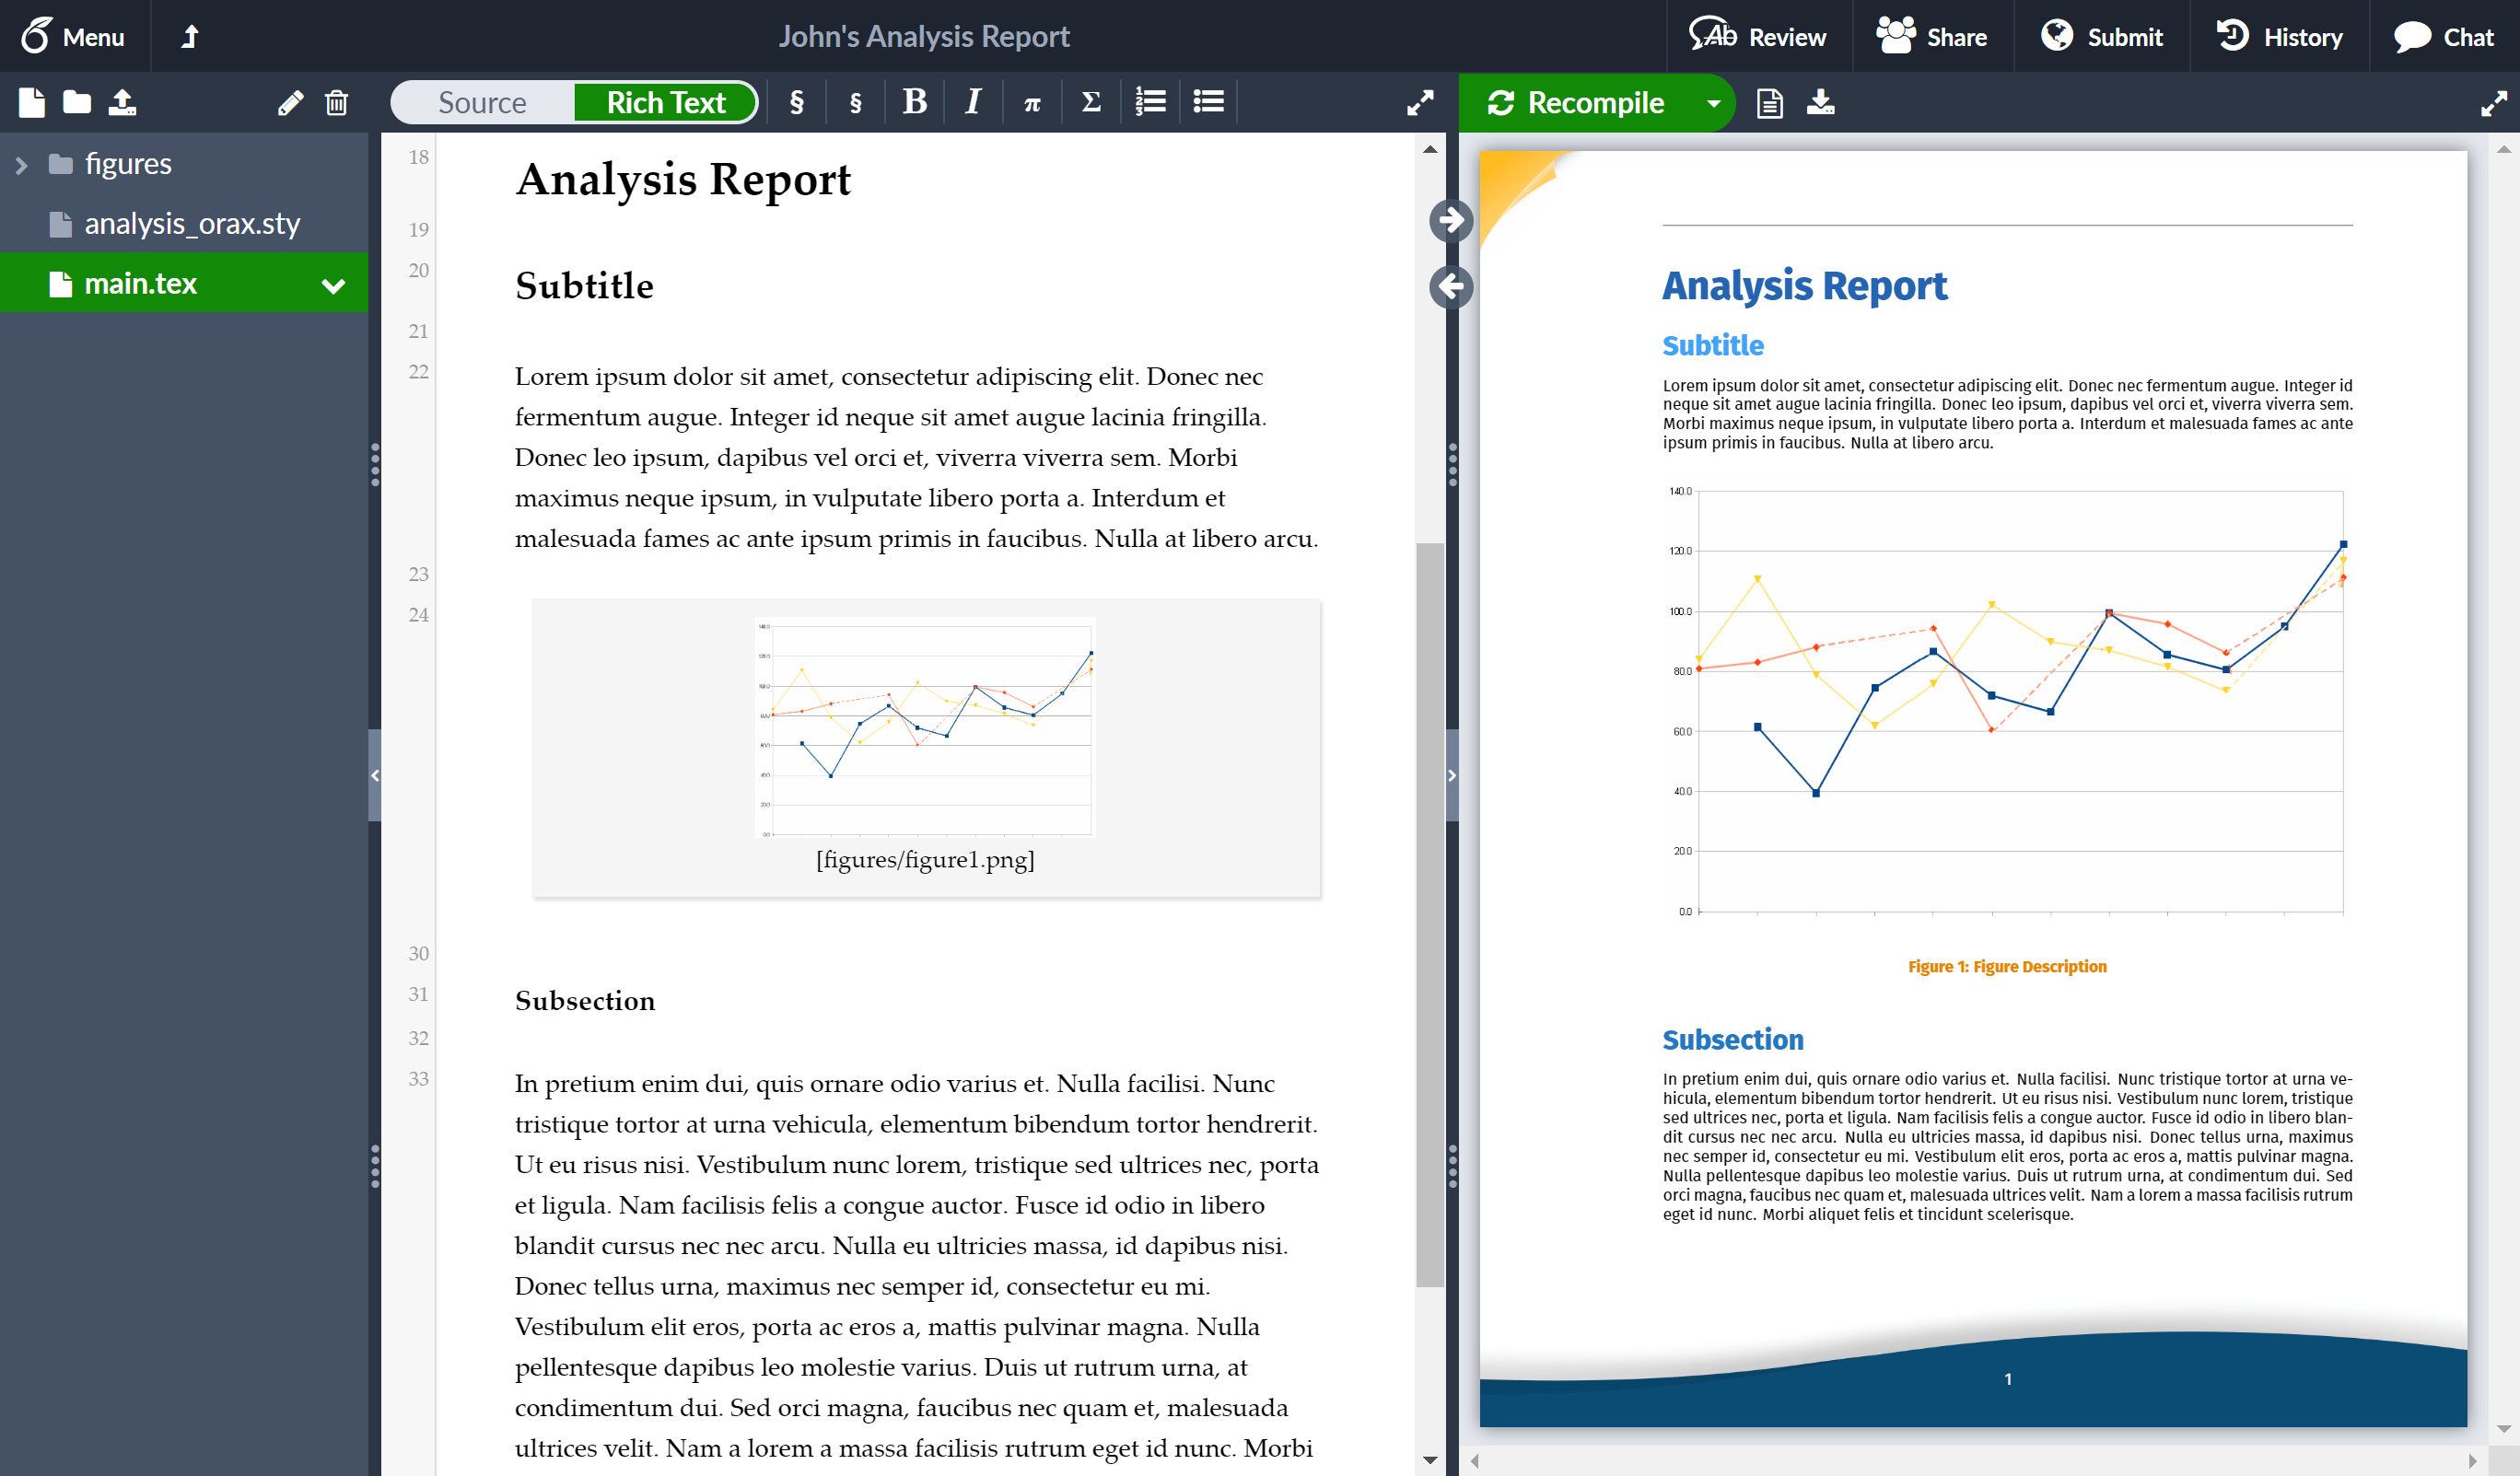Click the download document icon

pyautogui.click(x=1821, y=102)
